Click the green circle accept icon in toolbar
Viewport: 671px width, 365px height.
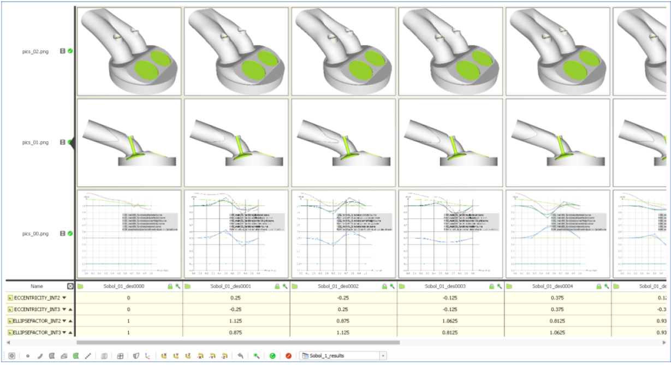click(272, 356)
